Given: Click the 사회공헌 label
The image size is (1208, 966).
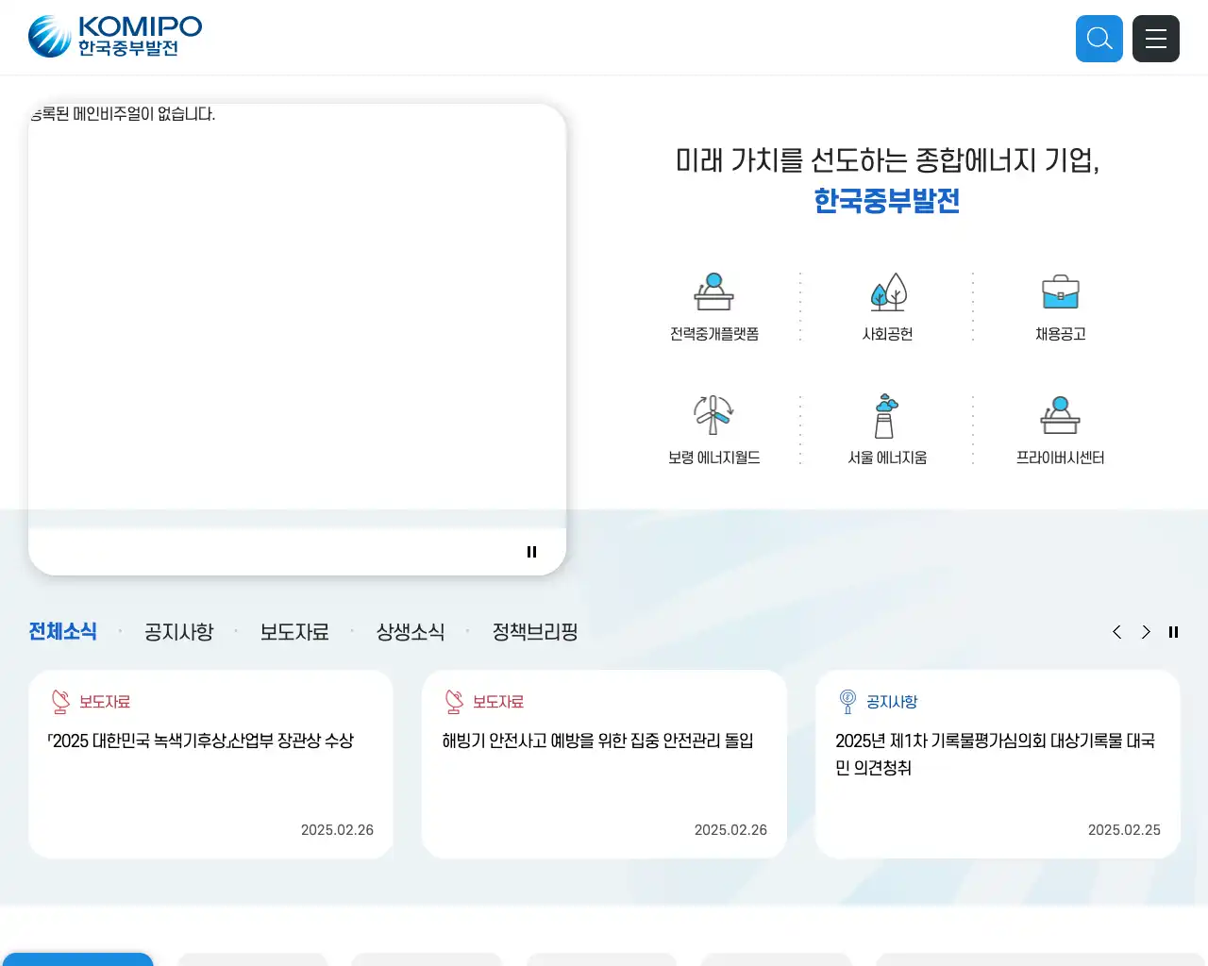Looking at the screenshot, I should point(887,334).
